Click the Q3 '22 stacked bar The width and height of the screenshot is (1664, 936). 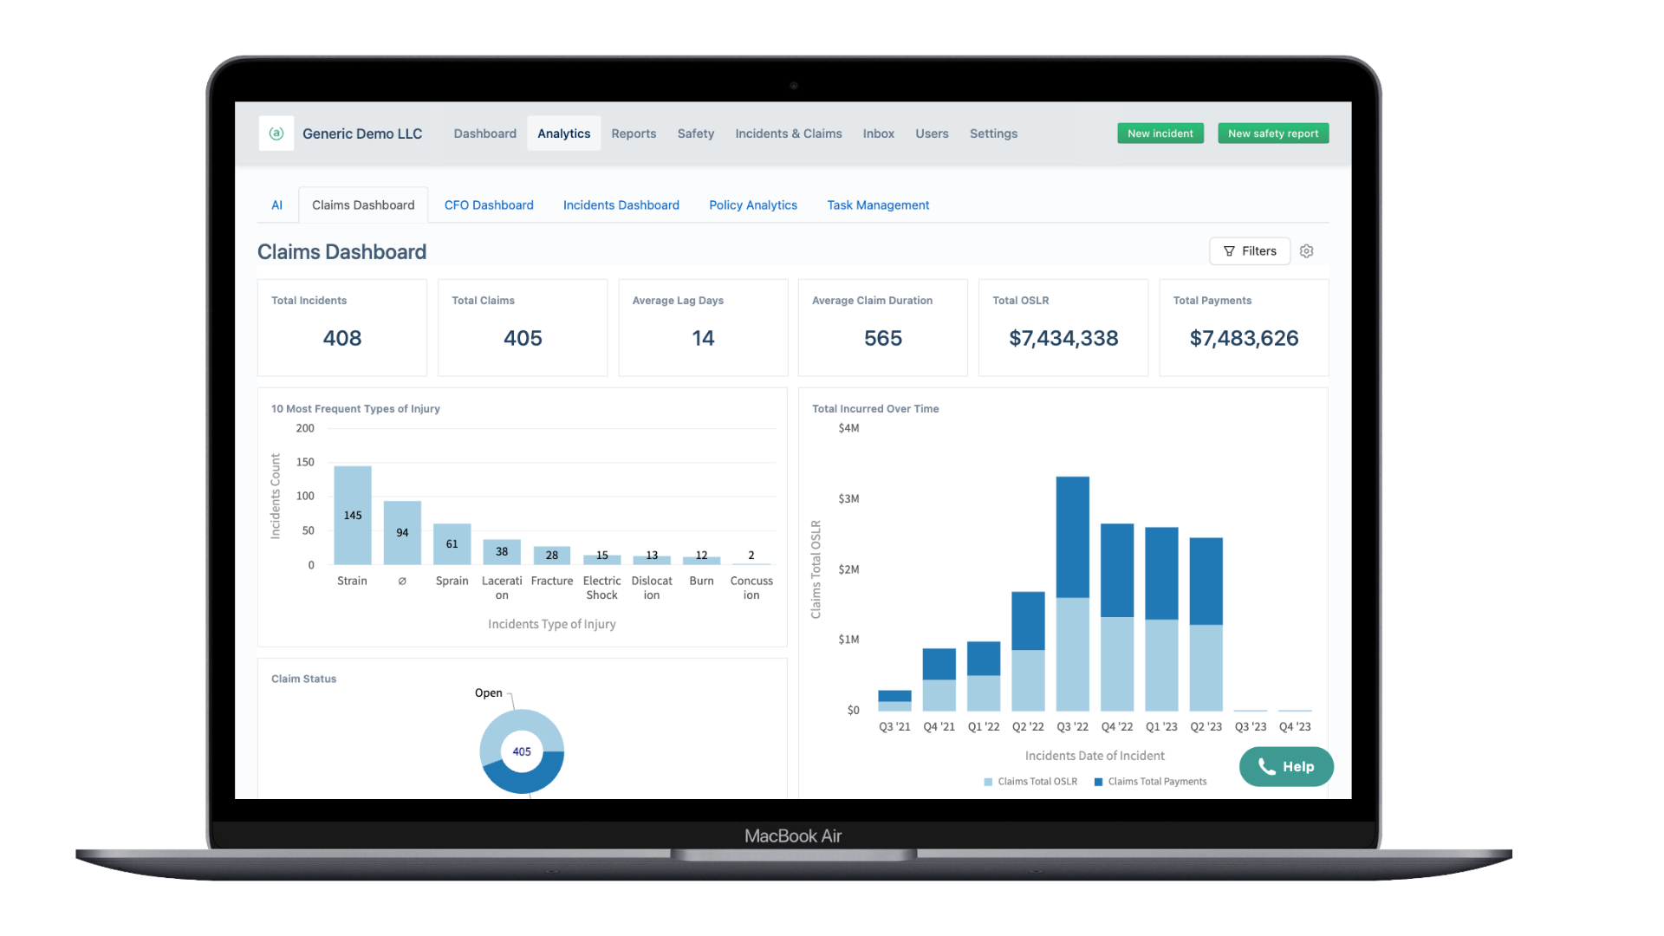1072,594
